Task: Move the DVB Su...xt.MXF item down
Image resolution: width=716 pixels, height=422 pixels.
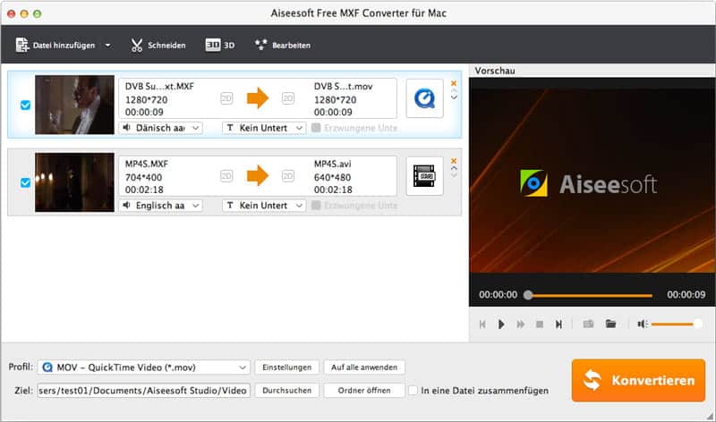Action: tap(454, 97)
